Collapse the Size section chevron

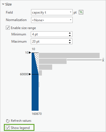coord(3,4)
